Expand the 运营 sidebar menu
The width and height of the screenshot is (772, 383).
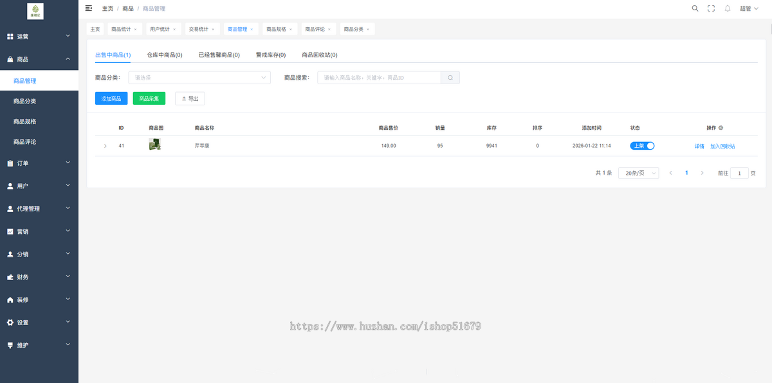pyautogui.click(x=39, y=36)
